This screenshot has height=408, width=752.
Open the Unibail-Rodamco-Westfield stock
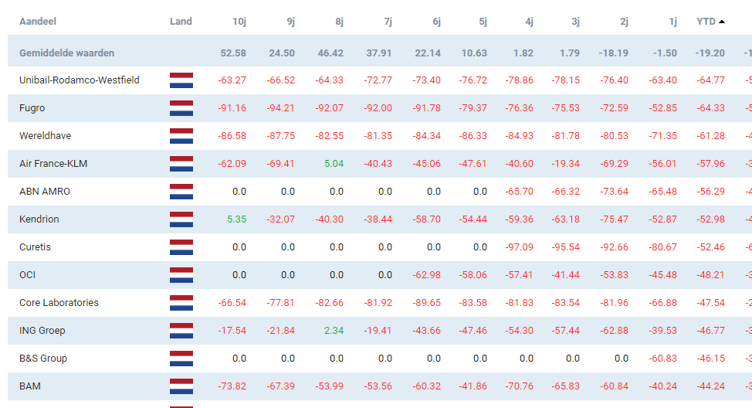[x=79, y=80]
